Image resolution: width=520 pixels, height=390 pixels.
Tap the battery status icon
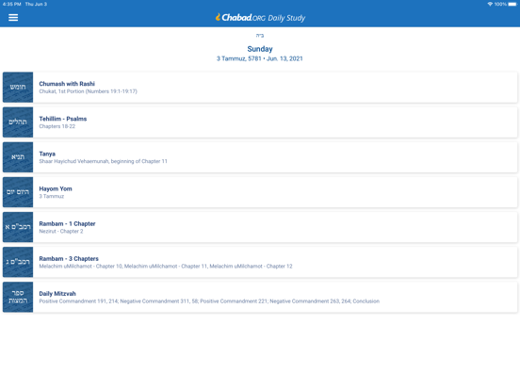point(512,4)
